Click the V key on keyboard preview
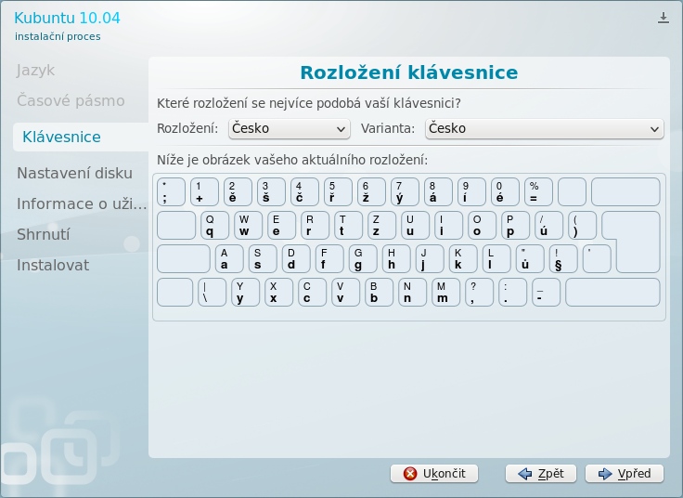The width and height of the screenshot is (683, 498). (346, 293)
